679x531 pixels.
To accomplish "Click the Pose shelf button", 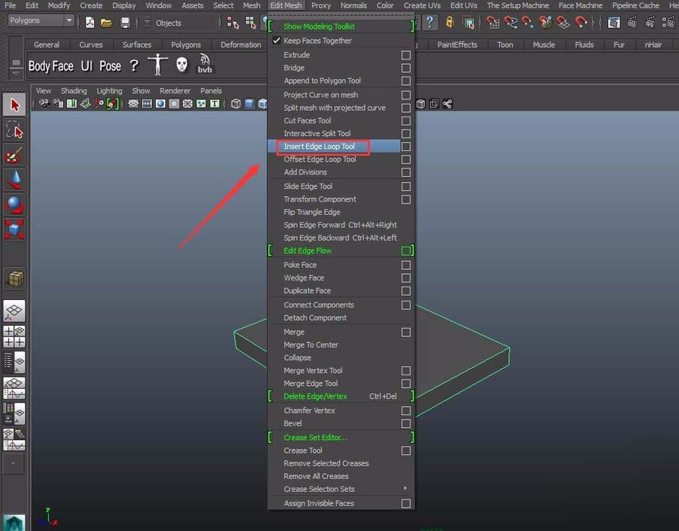I will (110, 66).
